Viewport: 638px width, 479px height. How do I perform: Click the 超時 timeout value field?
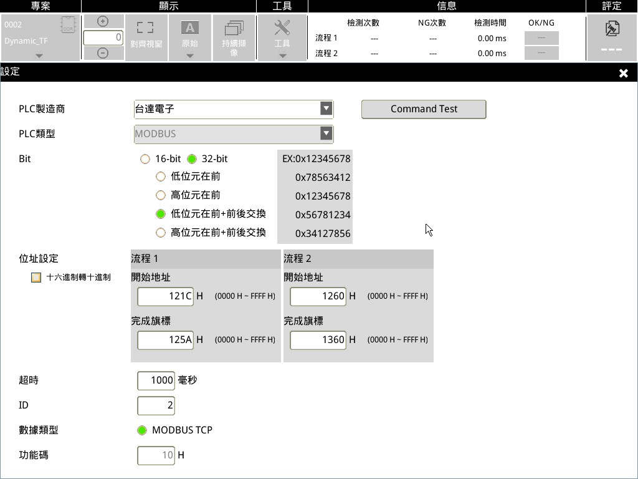coord(156,380)
